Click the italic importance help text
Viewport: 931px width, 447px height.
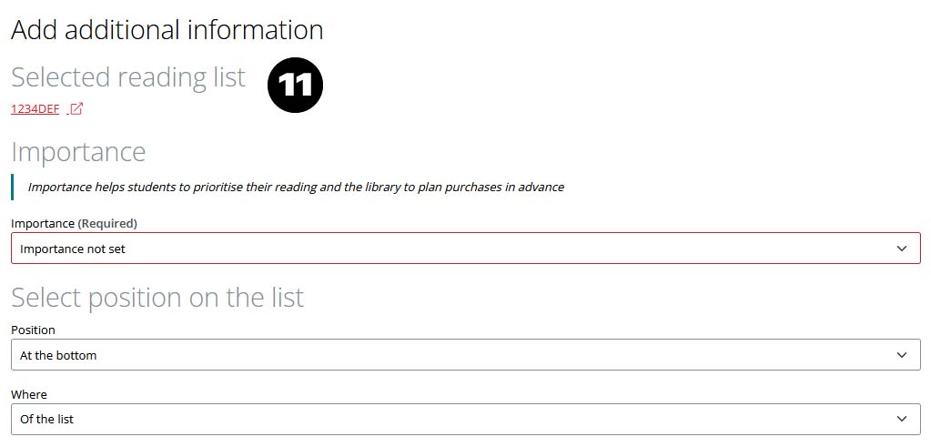pyautogui.click(x=296, y=187)
